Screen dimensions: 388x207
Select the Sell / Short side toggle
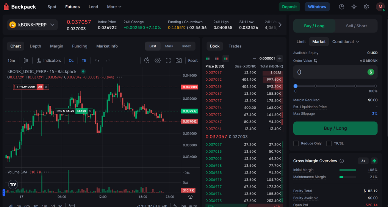click(356, 26)
